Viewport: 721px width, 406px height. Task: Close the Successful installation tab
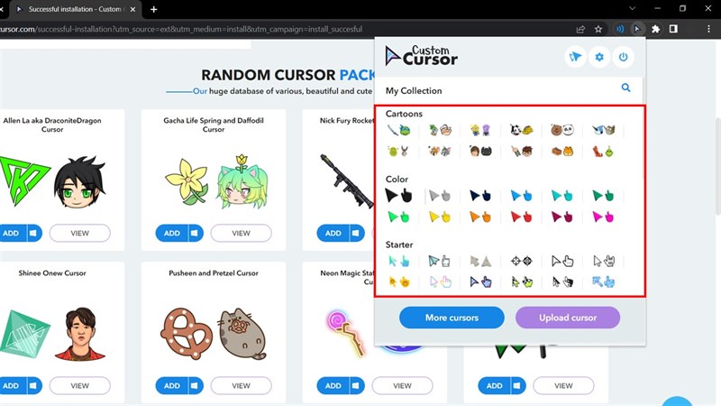132,9
